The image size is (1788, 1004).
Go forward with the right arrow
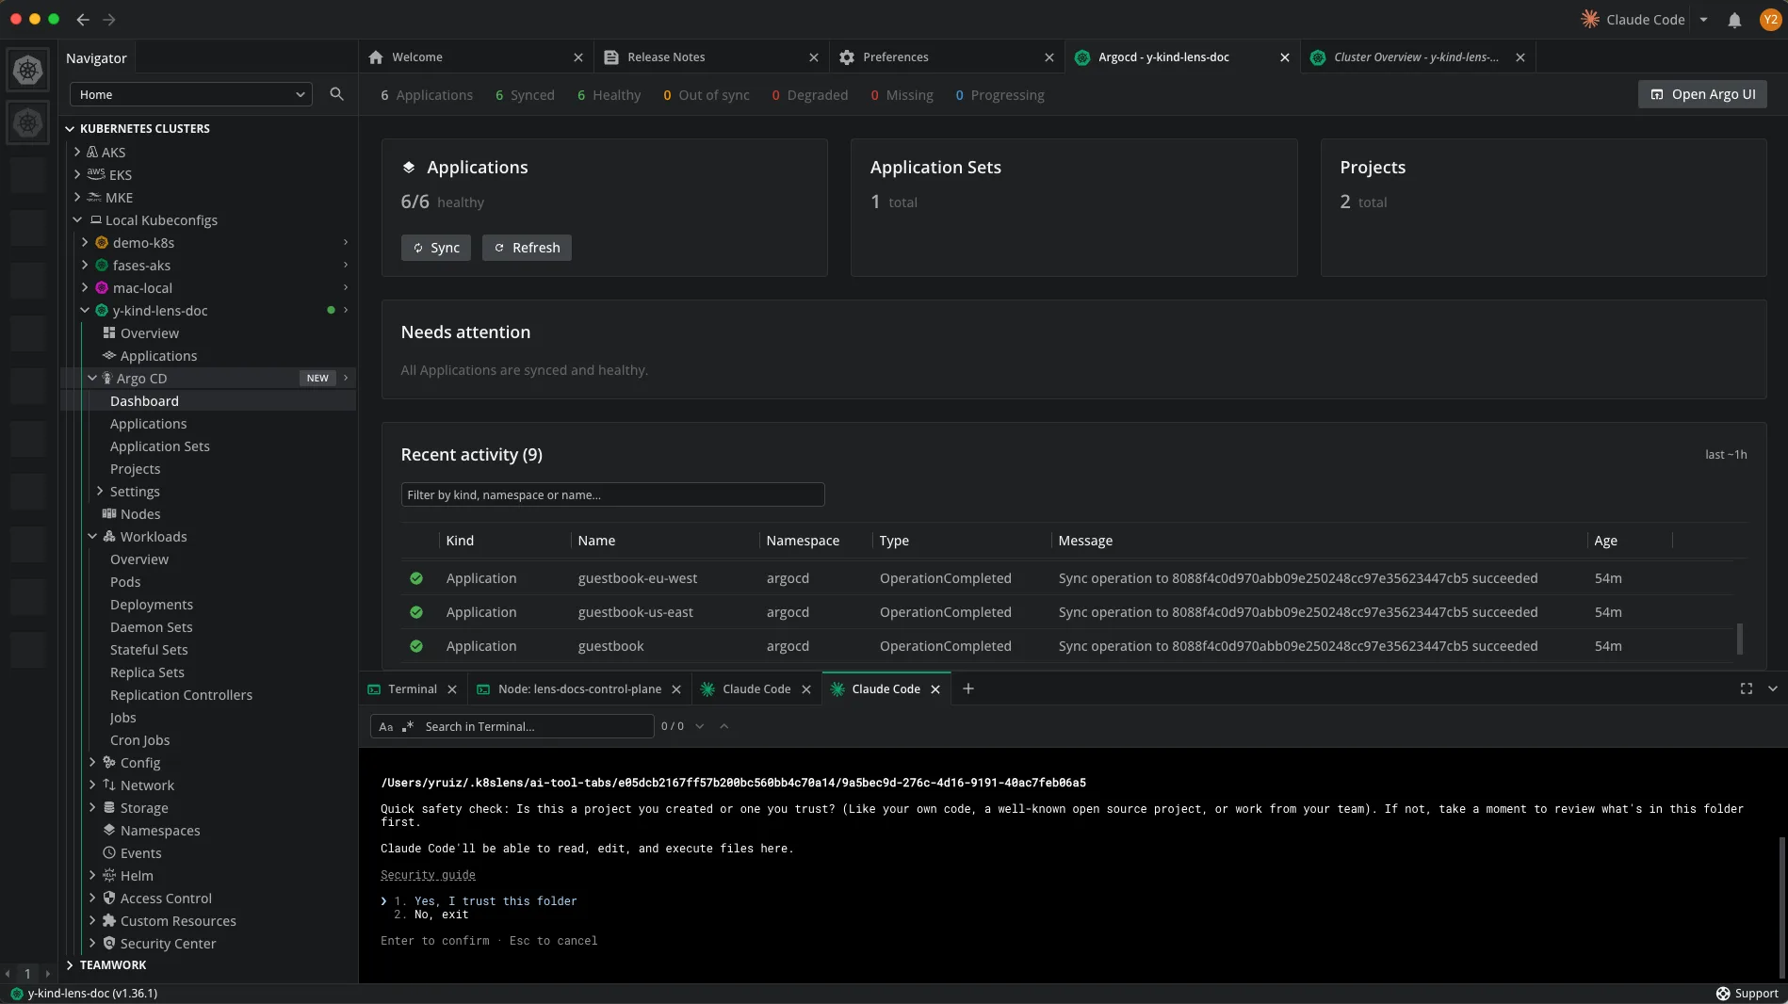point(109,20)
